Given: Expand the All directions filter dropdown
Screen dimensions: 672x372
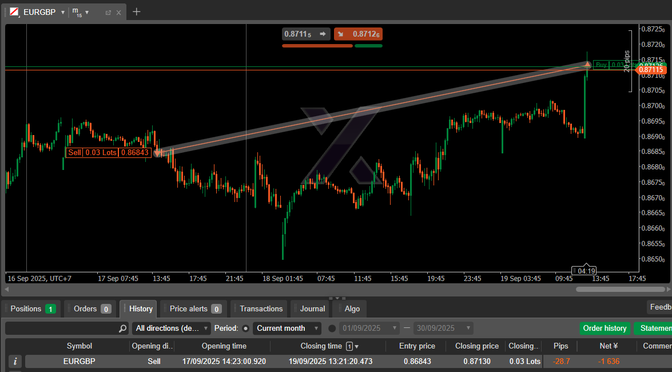Looking at the screenshot, I should (x=172, y=329).
